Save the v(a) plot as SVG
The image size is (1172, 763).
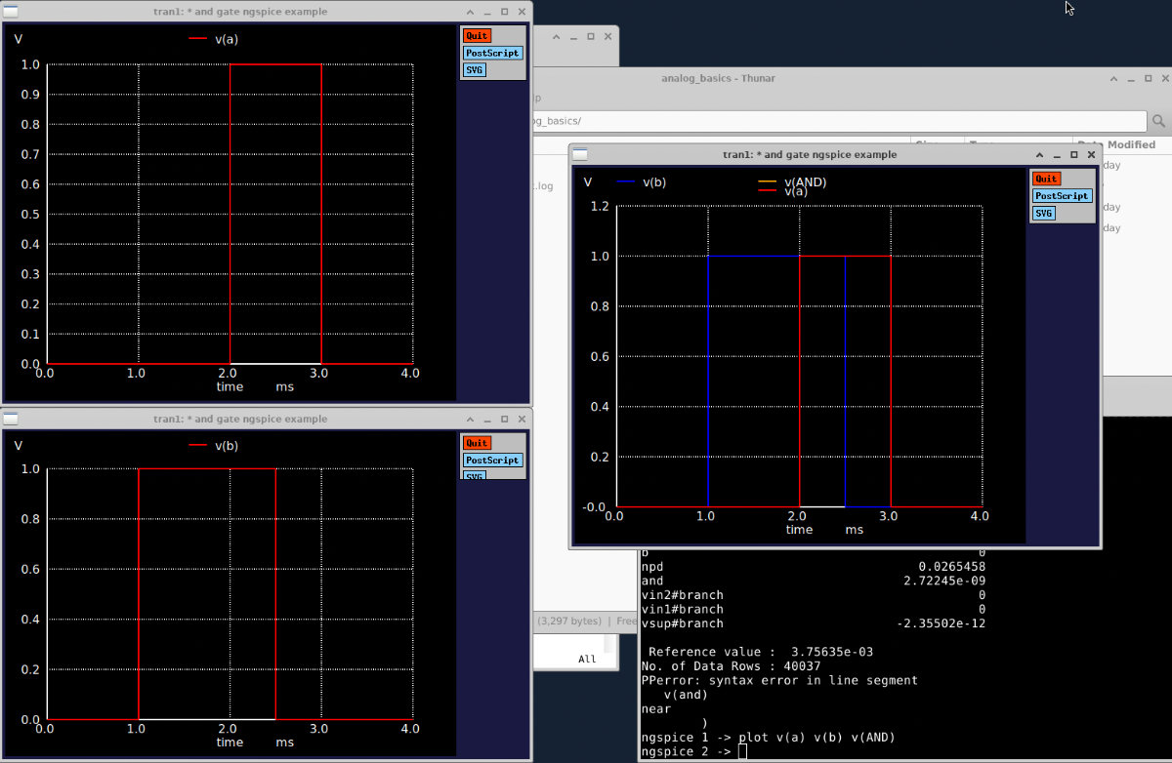point(475,70)
